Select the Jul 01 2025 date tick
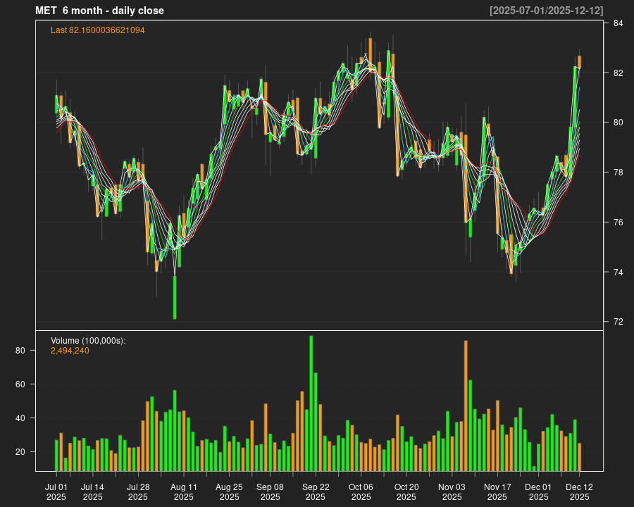 click(56, 492)
